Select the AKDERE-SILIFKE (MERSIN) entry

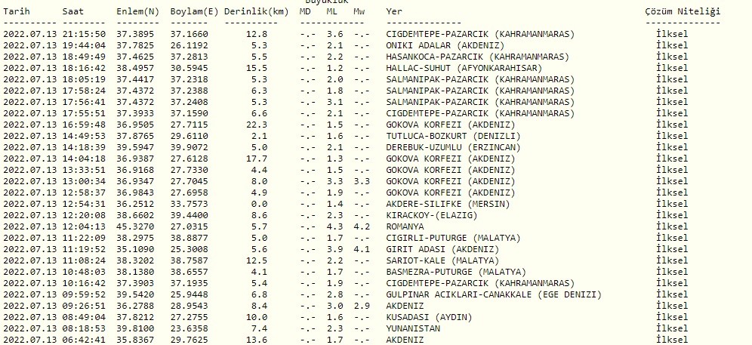coord(448,204)
